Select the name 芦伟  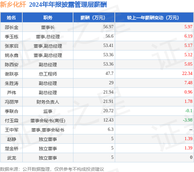pyautogui.click(x=12, y=93)
